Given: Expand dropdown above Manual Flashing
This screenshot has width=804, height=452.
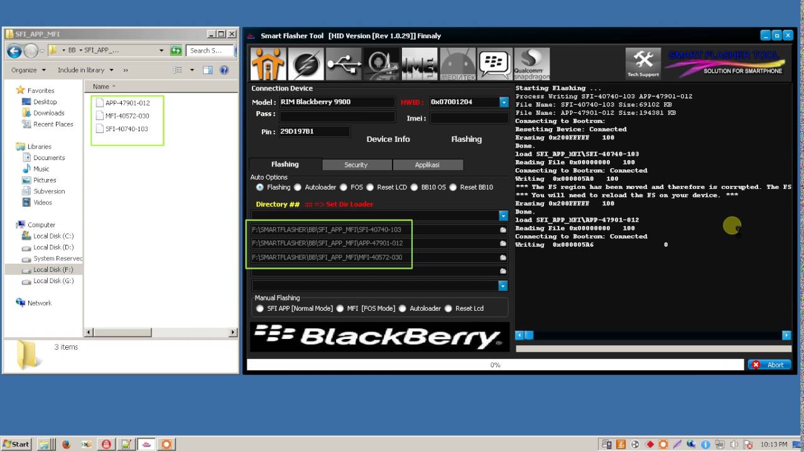Looking at the screenshot, I should (503, 286).
